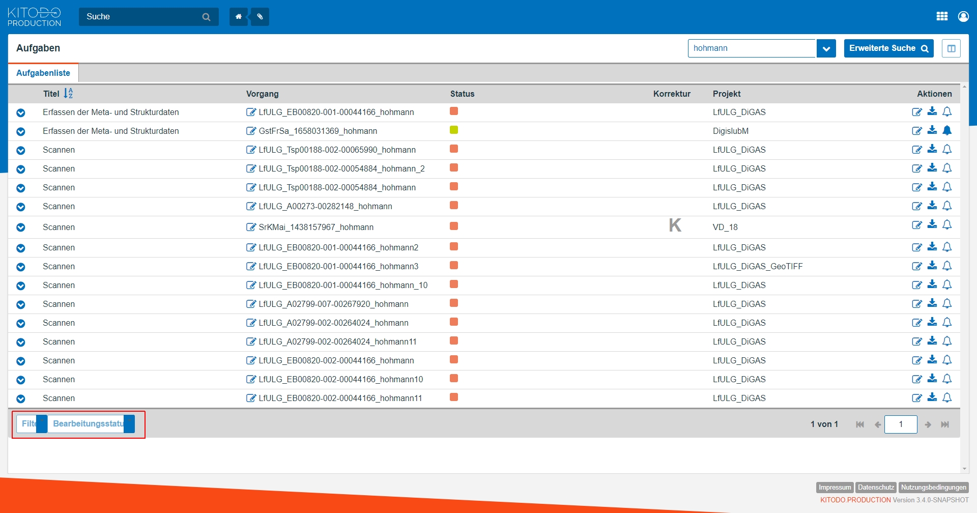Open the Datenschutz link in the footer
The image size is (977, 513).
875,487
